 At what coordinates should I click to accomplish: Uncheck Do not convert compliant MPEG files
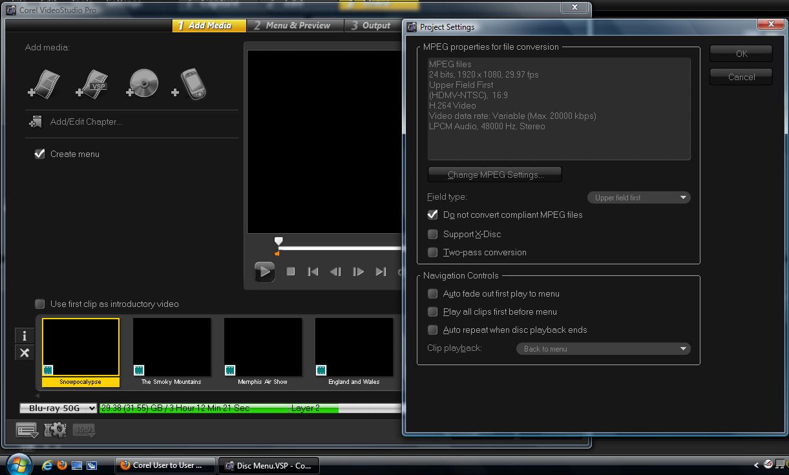(x=433, y=215)
